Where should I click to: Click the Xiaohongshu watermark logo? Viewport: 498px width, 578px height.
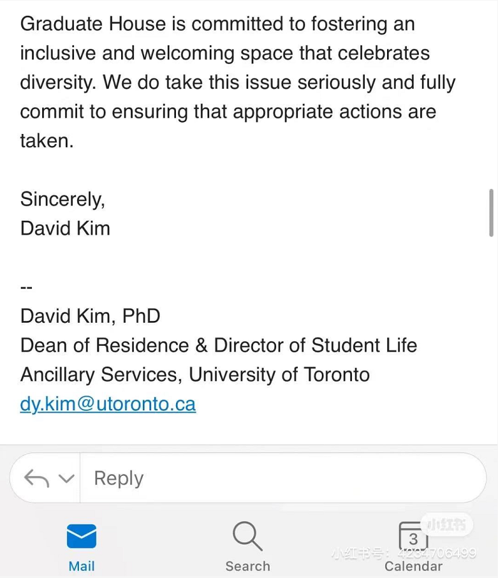(450, 525)
